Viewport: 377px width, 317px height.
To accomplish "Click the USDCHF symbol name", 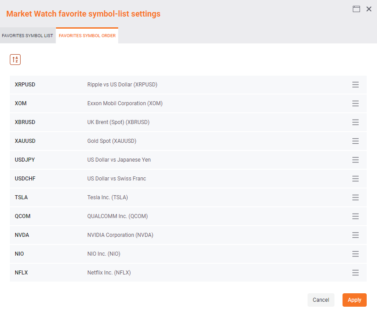I will 25,179.
